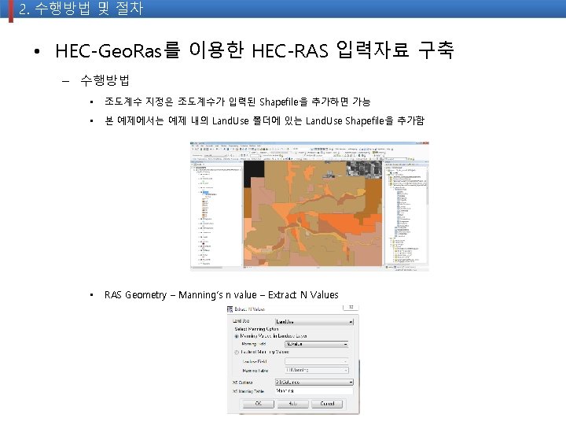Screen dimensions: 566x425
Task: Click the XS Manning Table text field
Action: coord(314,391)
